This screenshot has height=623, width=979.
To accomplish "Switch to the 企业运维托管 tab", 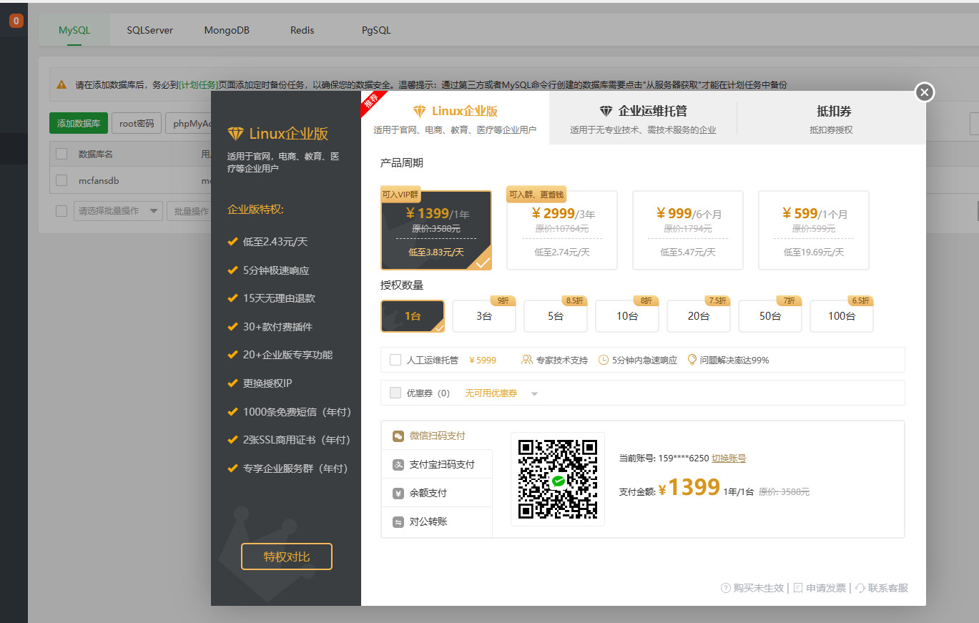I will point(643,119).
